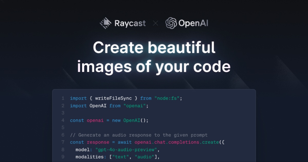This screenshot has height=162, width=308.
Task: Click the "images of your code" heading line
Action: pos(154,66)
